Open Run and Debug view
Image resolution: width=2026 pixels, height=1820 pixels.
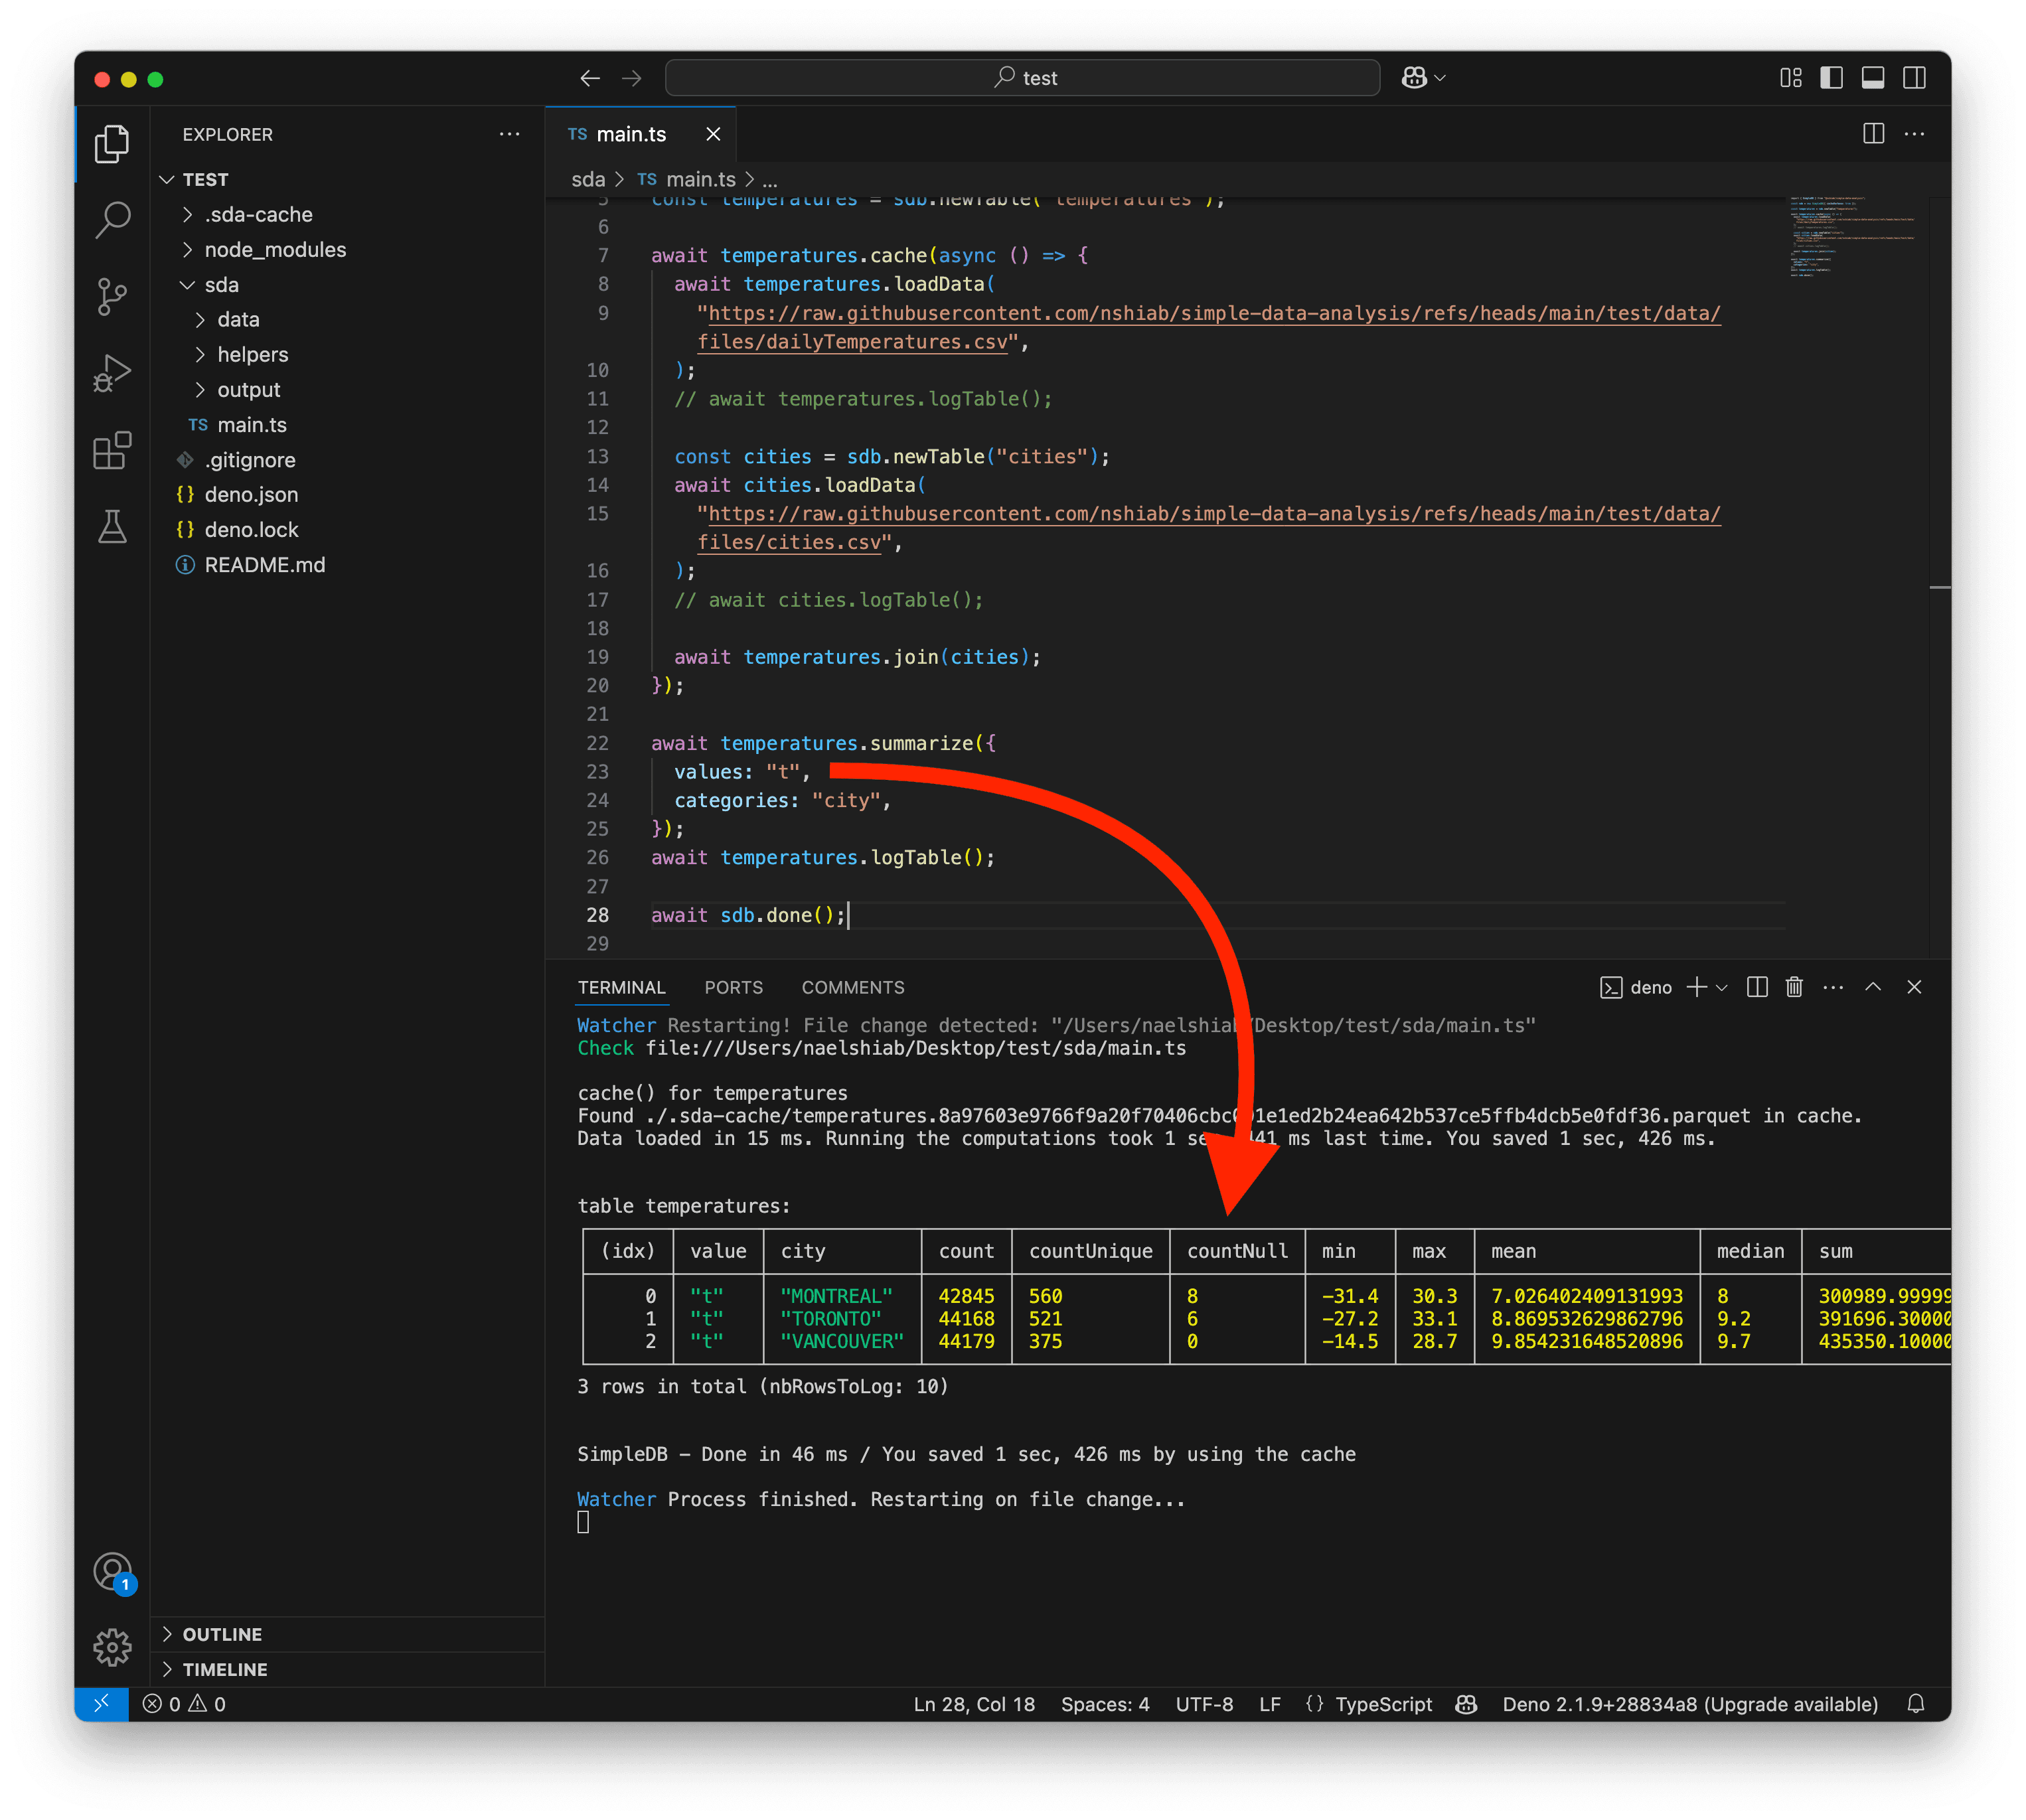tap(112, 373)
